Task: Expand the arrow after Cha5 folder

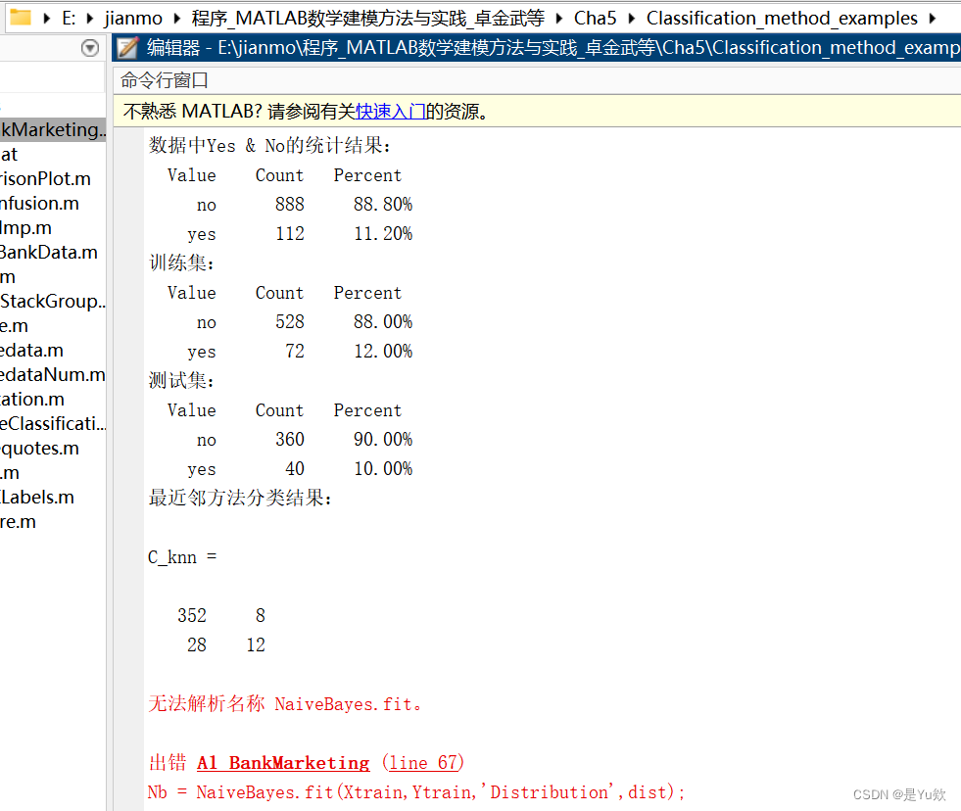Action: coord(631,19)
